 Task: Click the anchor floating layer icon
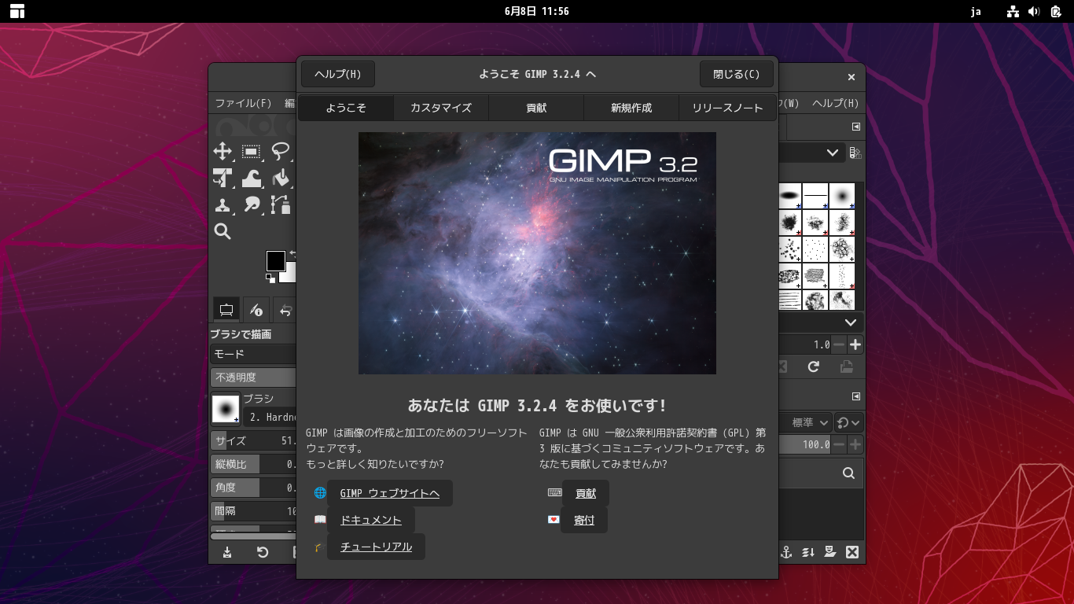click(x=785, y=552)
